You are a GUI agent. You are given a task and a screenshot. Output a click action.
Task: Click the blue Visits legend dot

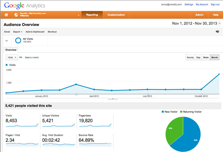point(6,65)
